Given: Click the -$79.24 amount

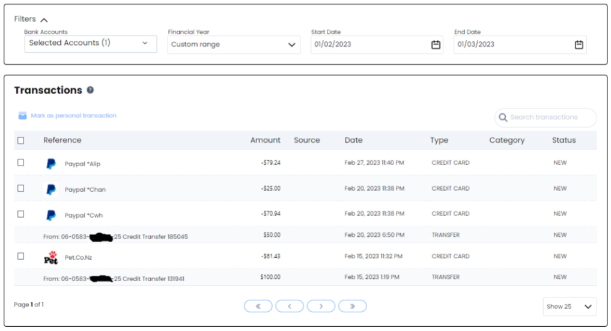Looking at the screenshot, I should pos(271,163).
